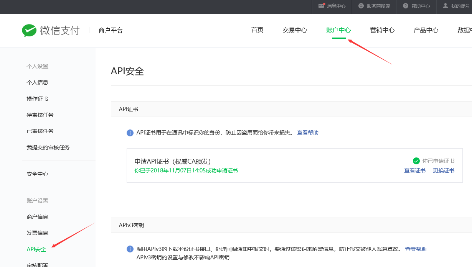Switch to the 营销中心 tab
Image resolution: width=472 pixels, height=267 pixels.
point(382,30)
